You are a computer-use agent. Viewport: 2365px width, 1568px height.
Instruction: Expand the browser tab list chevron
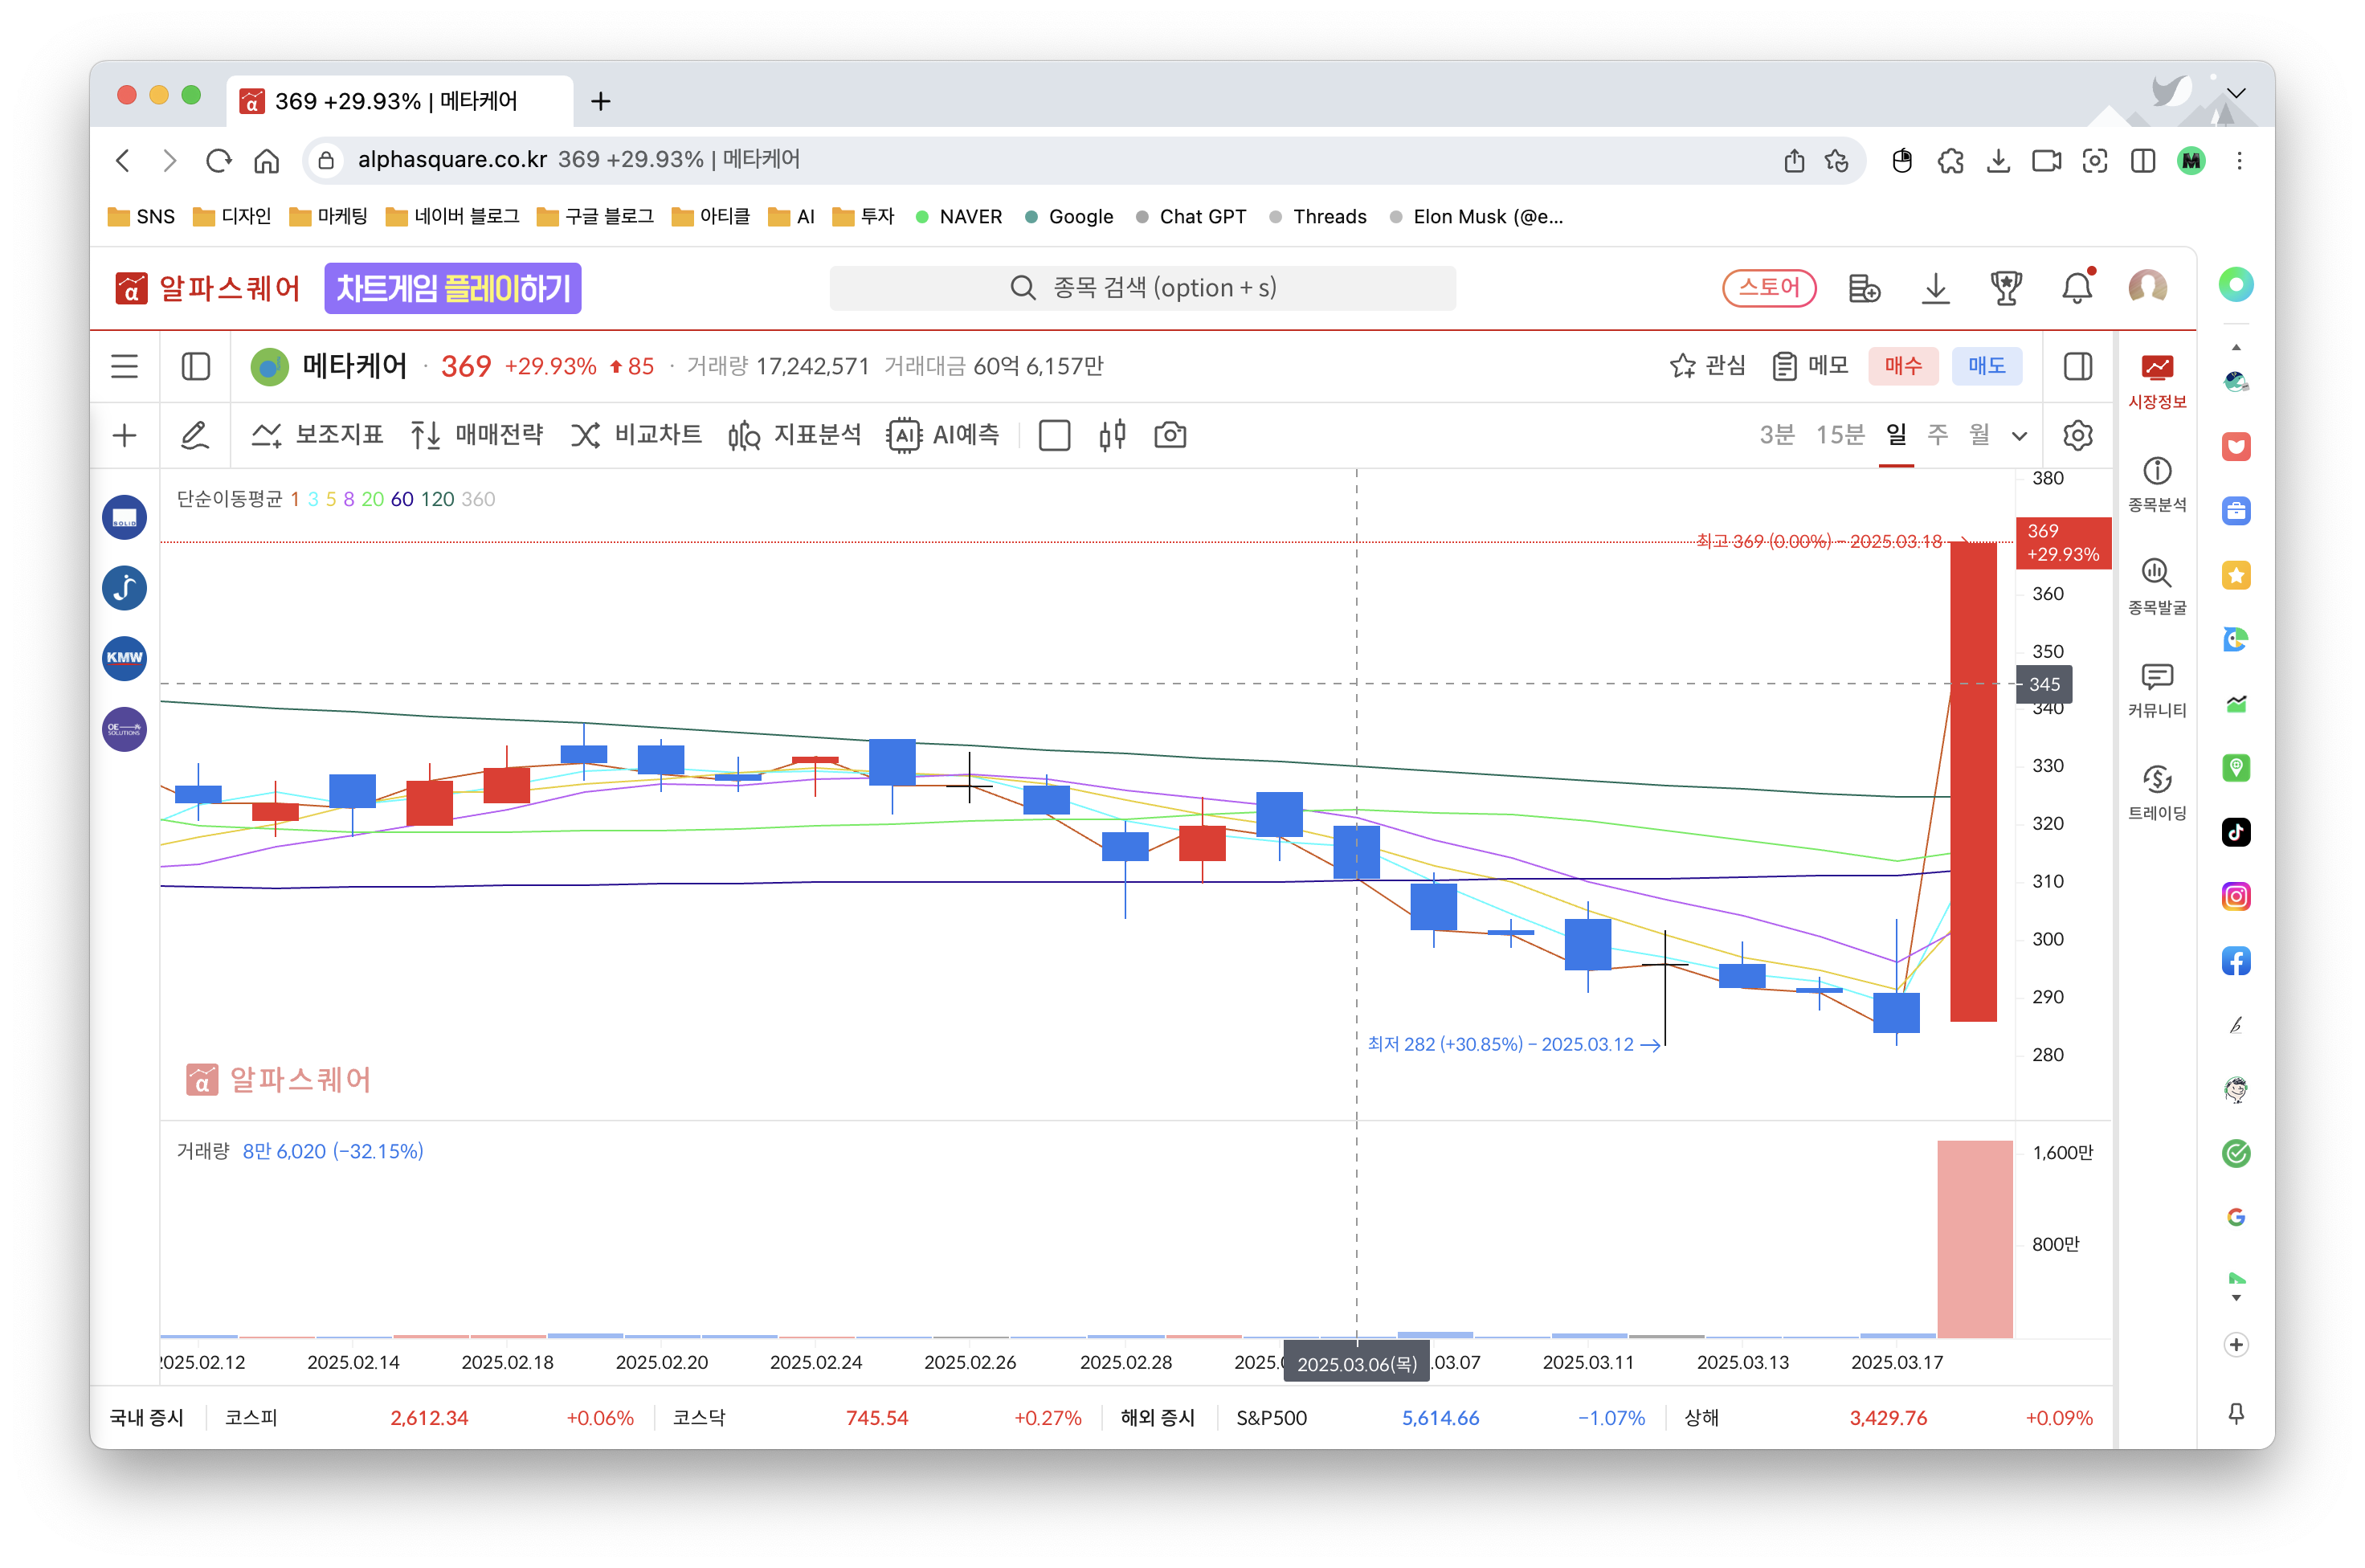click(2236, 93)
